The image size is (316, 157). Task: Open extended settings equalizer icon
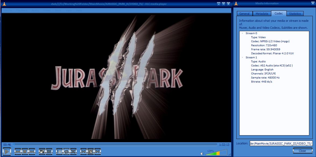(x=49, y=152)
